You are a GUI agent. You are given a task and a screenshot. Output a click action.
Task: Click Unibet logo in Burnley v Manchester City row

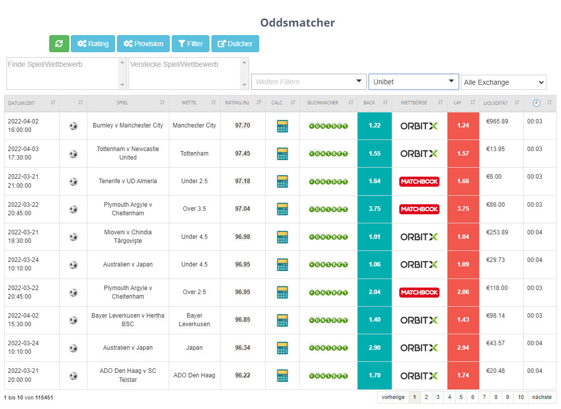pos(328,126)
